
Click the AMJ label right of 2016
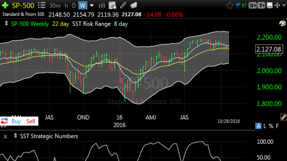tap(151, 117)
